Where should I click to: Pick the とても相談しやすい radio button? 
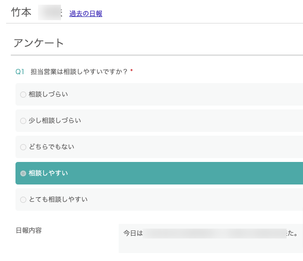point(23,200)
